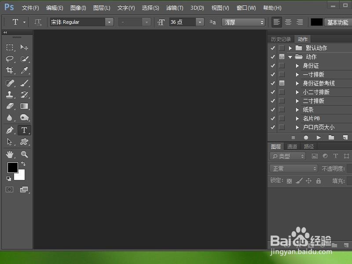Screen dimensions: 352x264
Task: Toggle checkmark for 纸条 action
Action: pos(272,110)
